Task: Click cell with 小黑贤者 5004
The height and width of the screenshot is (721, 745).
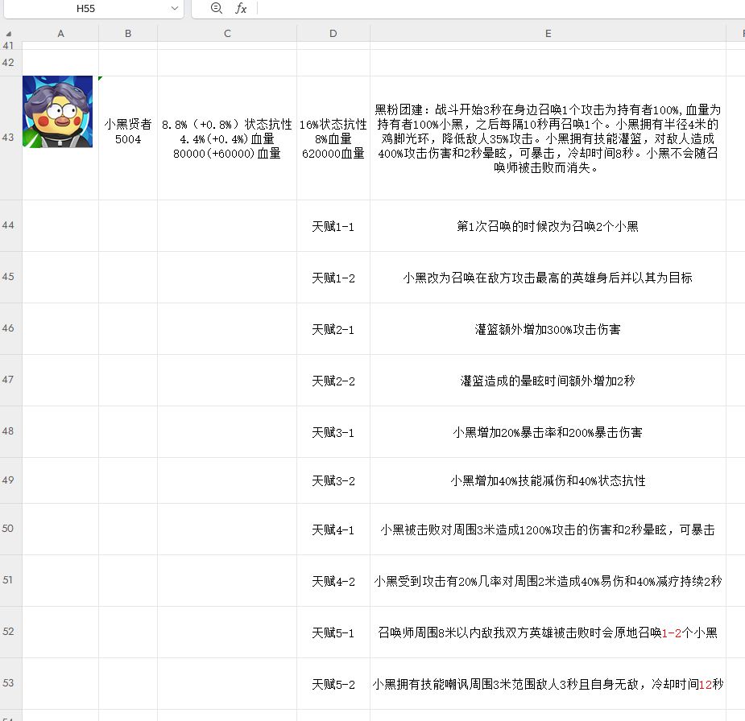Action: [128, 138]
